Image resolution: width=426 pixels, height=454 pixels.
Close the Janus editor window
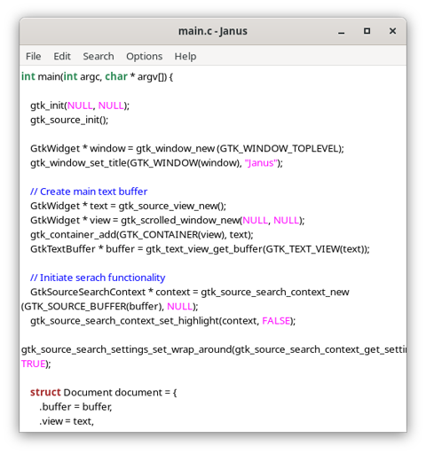(392, 31)
